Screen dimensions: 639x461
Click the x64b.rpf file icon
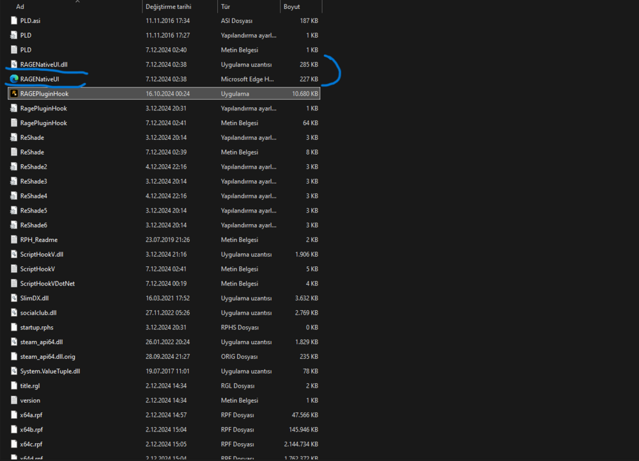coord(14,430)
